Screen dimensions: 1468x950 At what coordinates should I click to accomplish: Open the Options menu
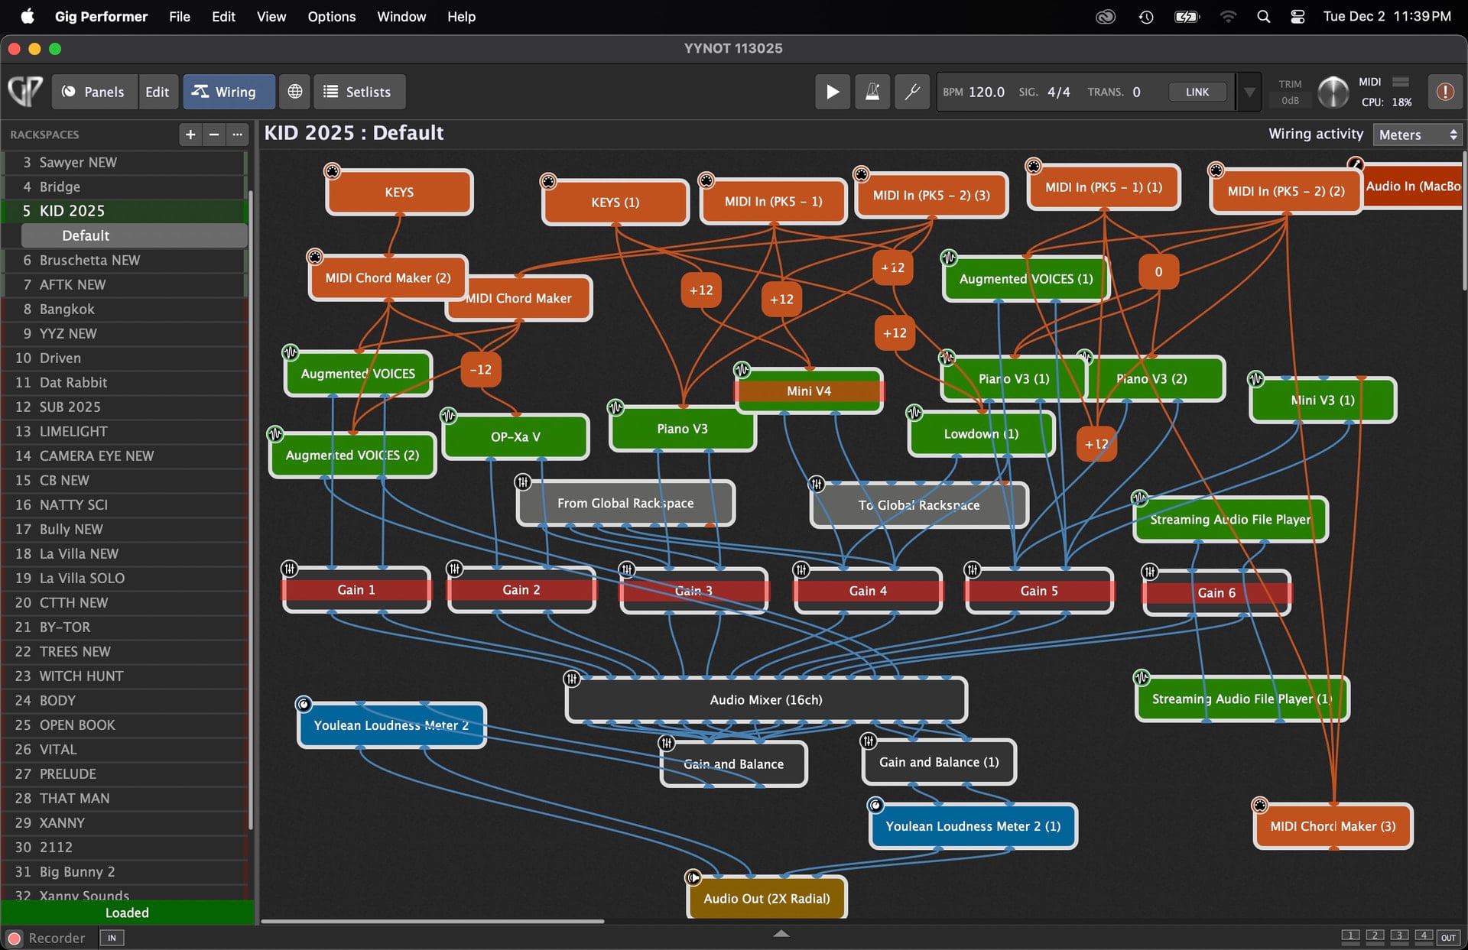pos(331,16)
